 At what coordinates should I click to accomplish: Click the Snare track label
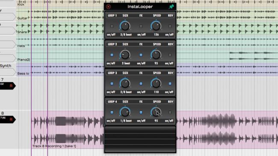pyautogui.click(x=22, y=32)
